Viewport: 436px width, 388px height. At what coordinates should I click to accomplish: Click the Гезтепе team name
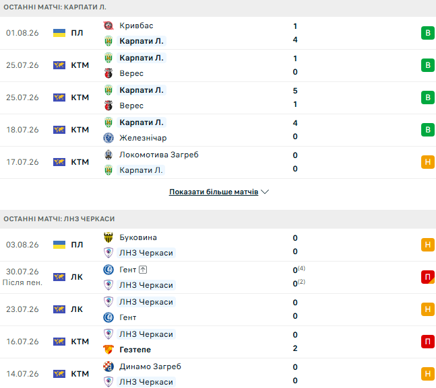[x=135, y=350]
